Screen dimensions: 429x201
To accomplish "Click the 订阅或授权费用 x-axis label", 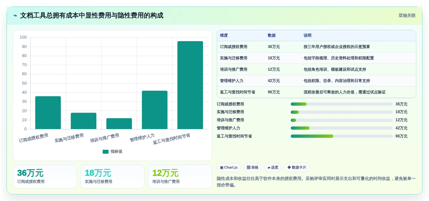I will point(34,138).
